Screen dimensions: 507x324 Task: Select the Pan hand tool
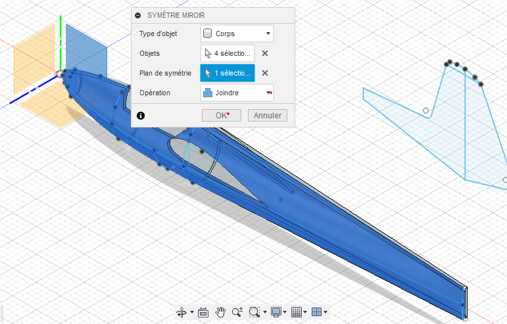(x=220, y=312)
